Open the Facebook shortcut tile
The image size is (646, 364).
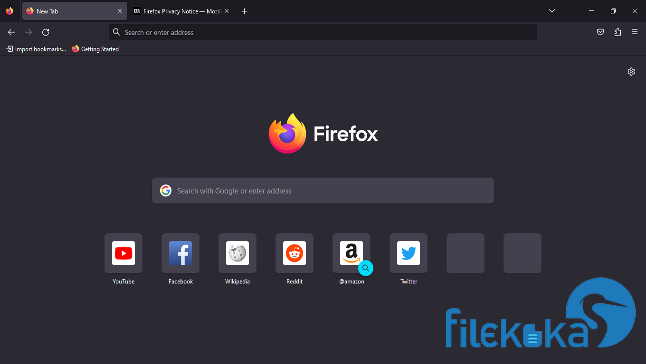(x=180, y=253)
